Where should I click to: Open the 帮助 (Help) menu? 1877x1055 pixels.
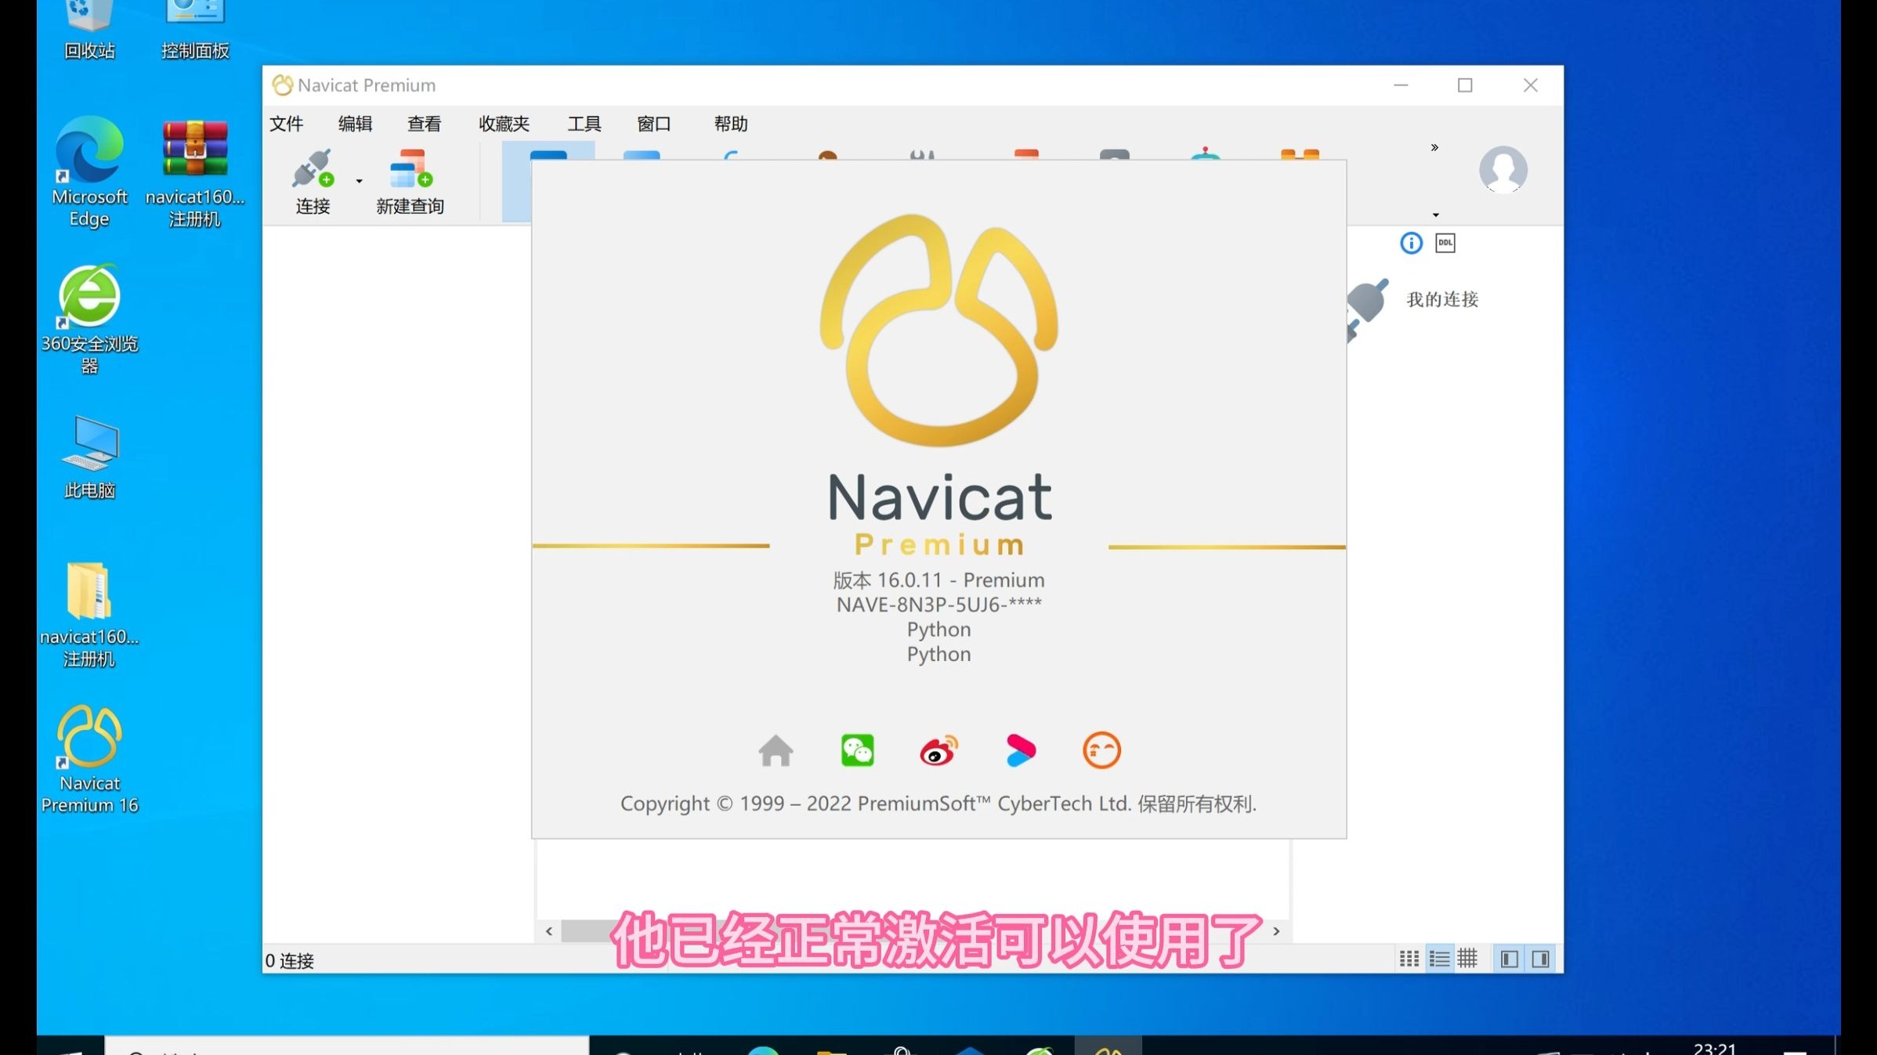[730, 124]
